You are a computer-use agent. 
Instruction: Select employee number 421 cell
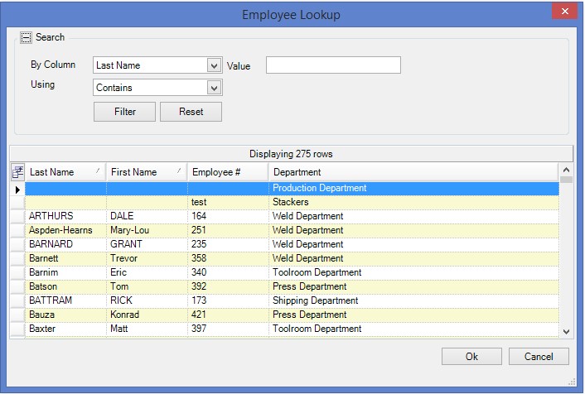pyautogui.click(x=229, y=315)
